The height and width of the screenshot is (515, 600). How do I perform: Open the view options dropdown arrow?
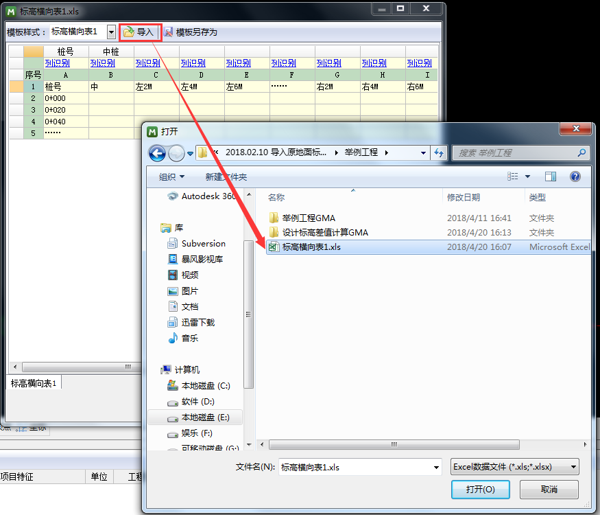(x=527, y=176)
